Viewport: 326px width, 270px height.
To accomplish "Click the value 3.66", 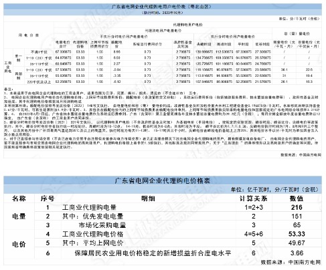I will tap(297, 253).
